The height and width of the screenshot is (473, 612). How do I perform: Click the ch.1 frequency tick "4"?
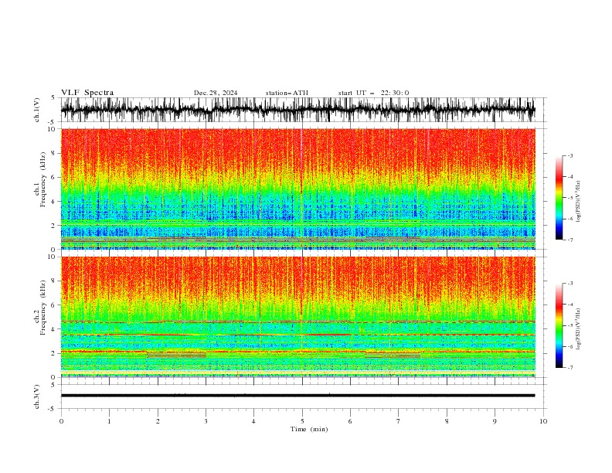pos(54,202)
